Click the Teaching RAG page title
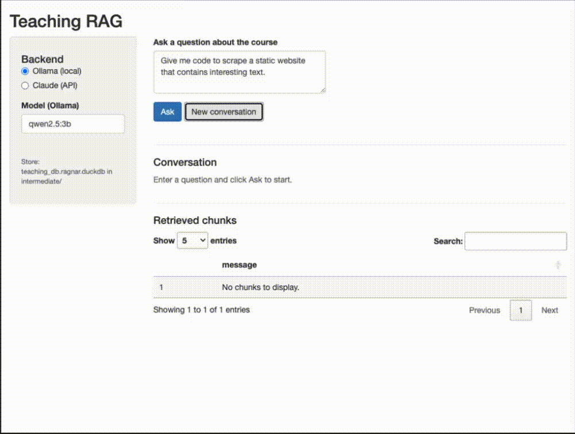This screenshot has width=575, height=434. pyautogui.click(x=66, y=21)
